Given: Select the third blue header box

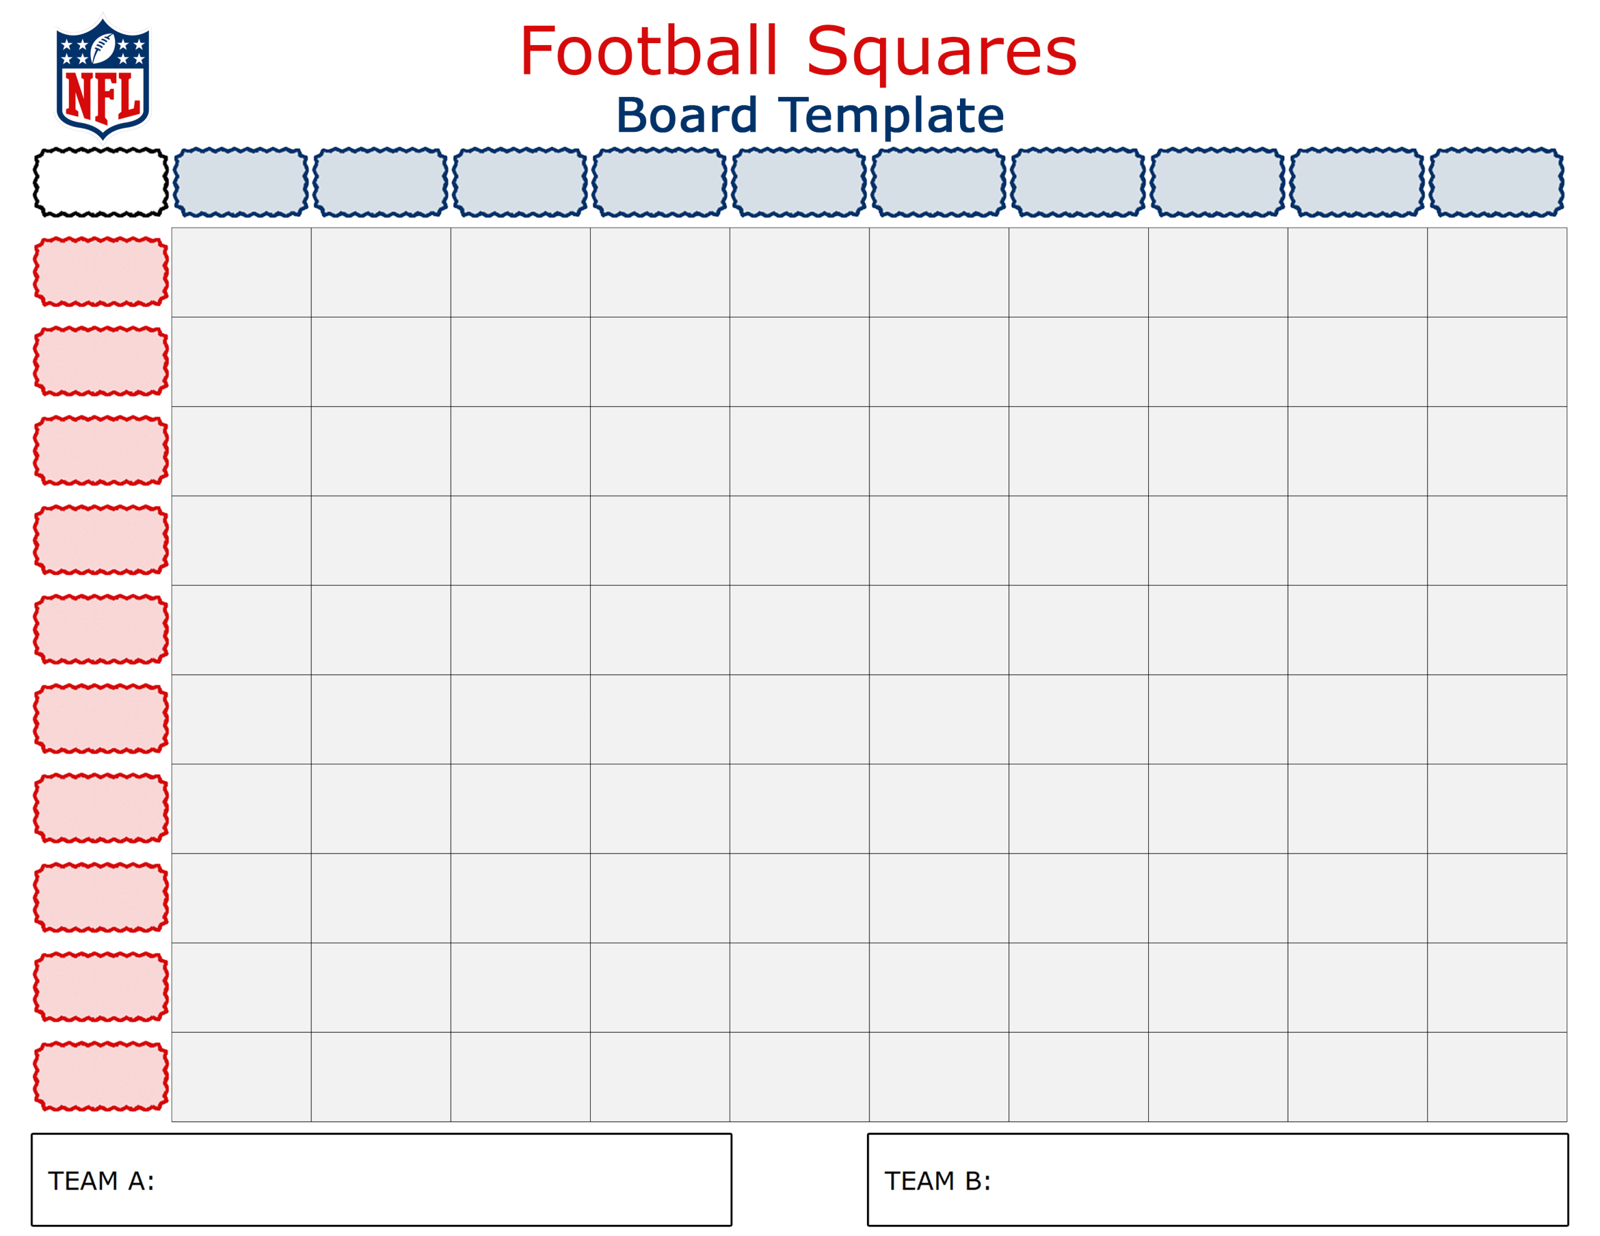Looking at the screenshot, I should pyautogui.click(x=520, y=182).
